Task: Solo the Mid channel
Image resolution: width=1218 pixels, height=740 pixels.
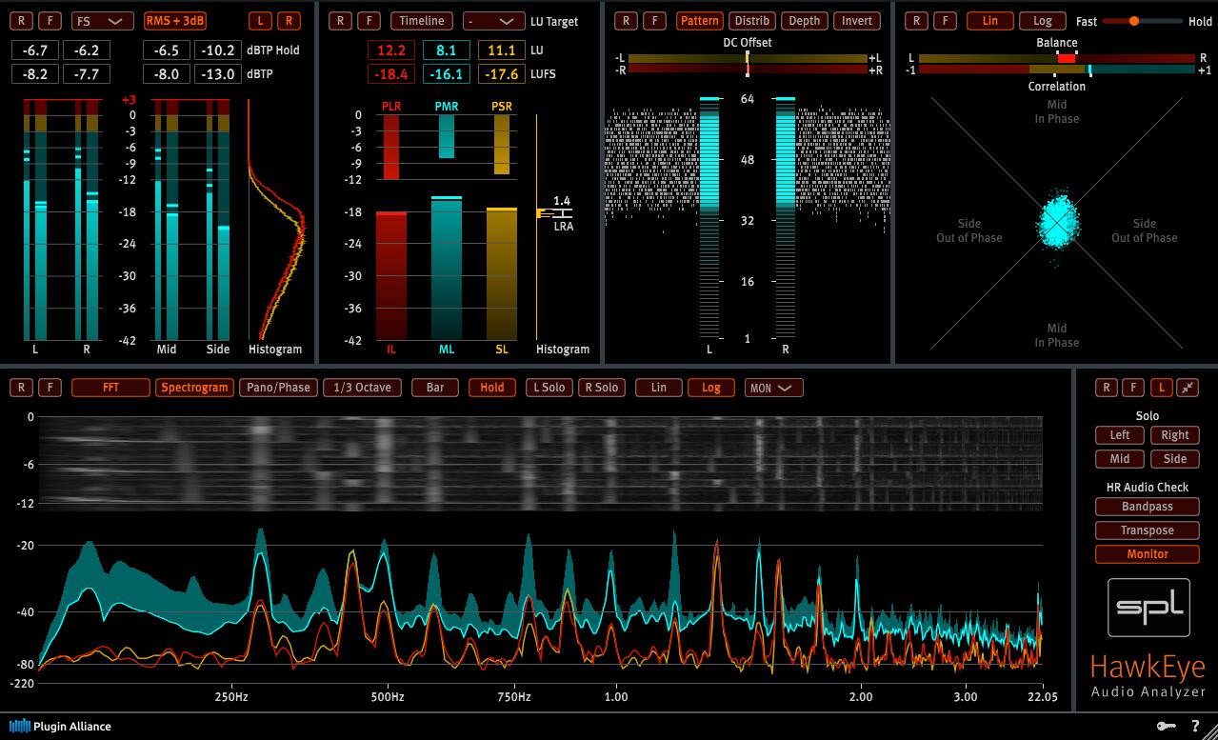Action: point(1119,458)
